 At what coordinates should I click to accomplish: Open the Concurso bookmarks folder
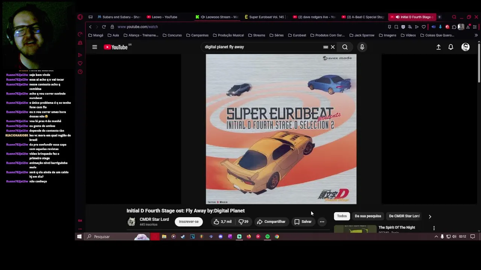(172, 35)
